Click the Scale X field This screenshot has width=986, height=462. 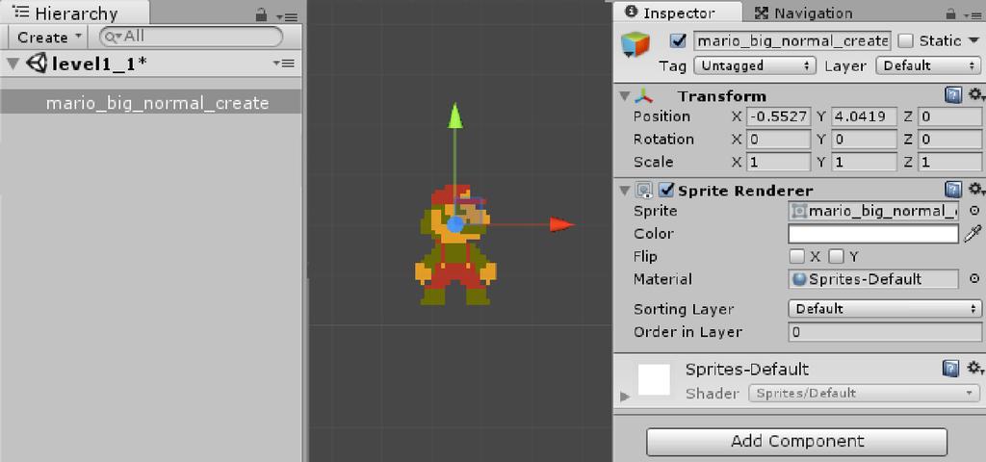click(x=778, y=162)
